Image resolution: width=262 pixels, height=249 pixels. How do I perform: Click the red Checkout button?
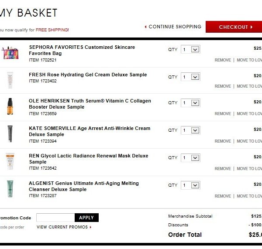(x=234, y=27)
